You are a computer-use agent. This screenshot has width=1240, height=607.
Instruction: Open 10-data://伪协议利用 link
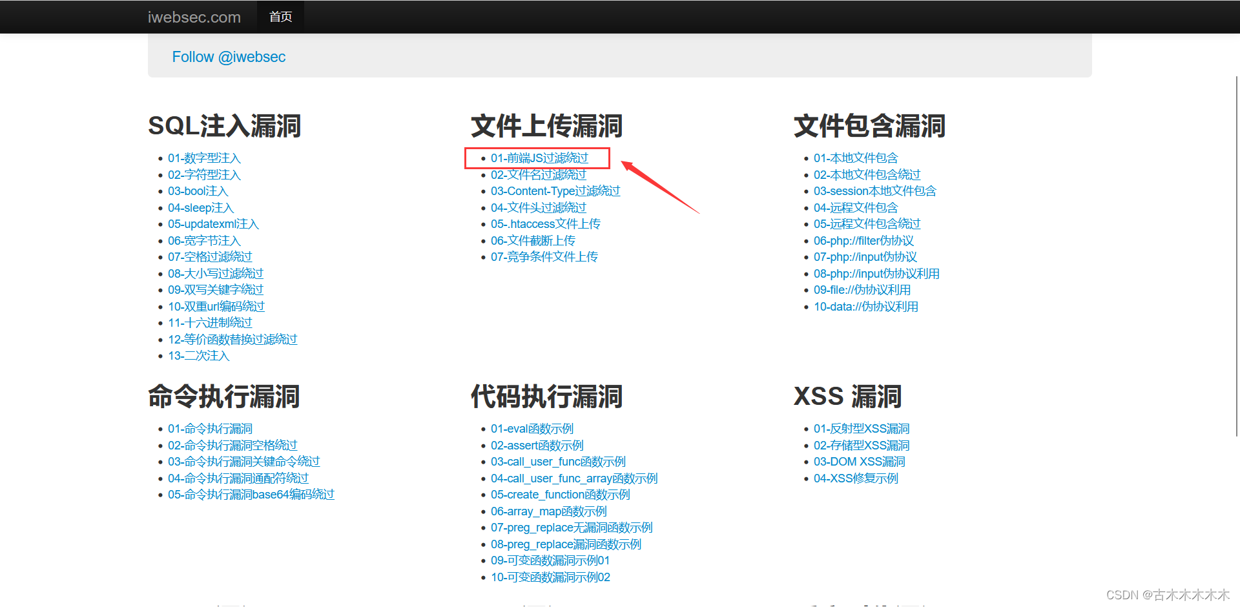[865, 306]
